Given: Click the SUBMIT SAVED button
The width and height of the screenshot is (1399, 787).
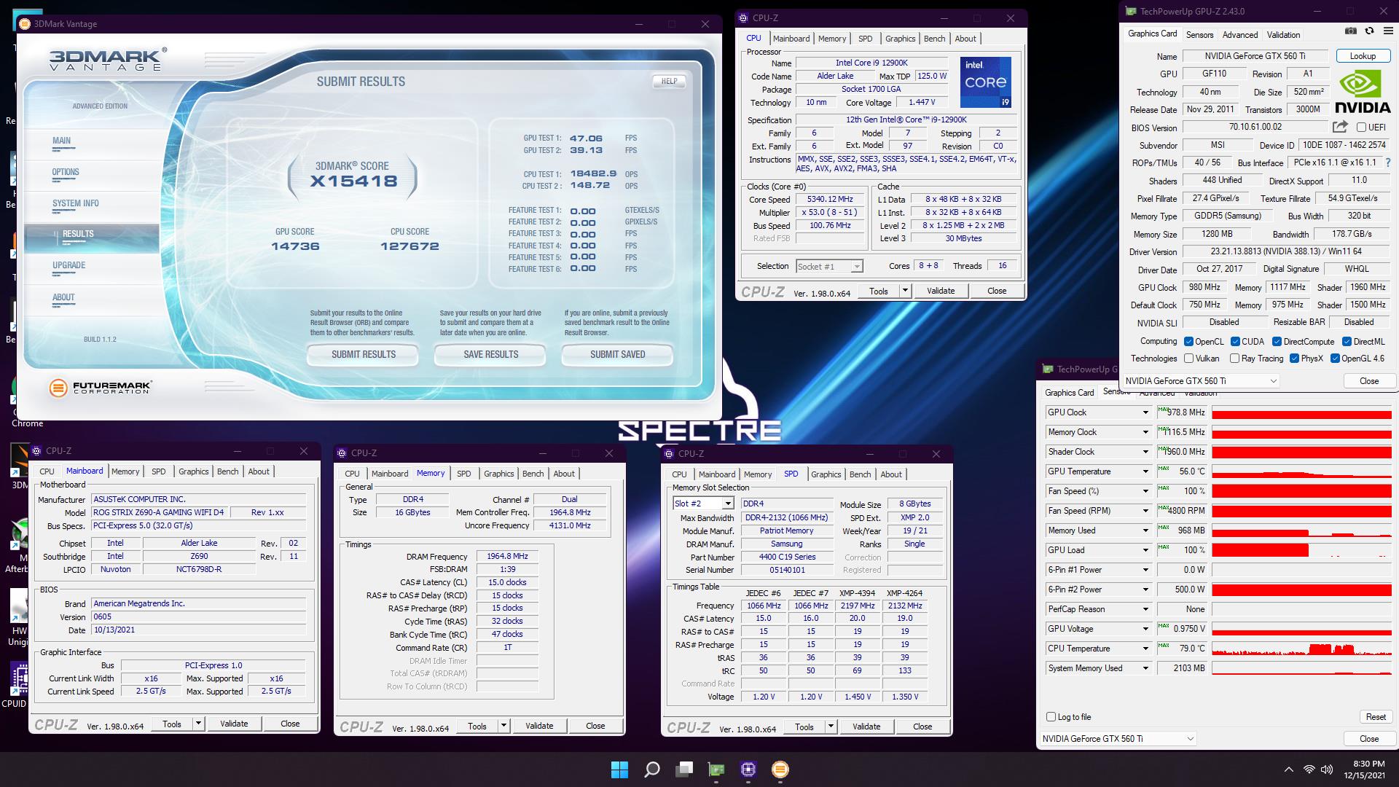Looking at the screenshot, I should pos(617,354).
